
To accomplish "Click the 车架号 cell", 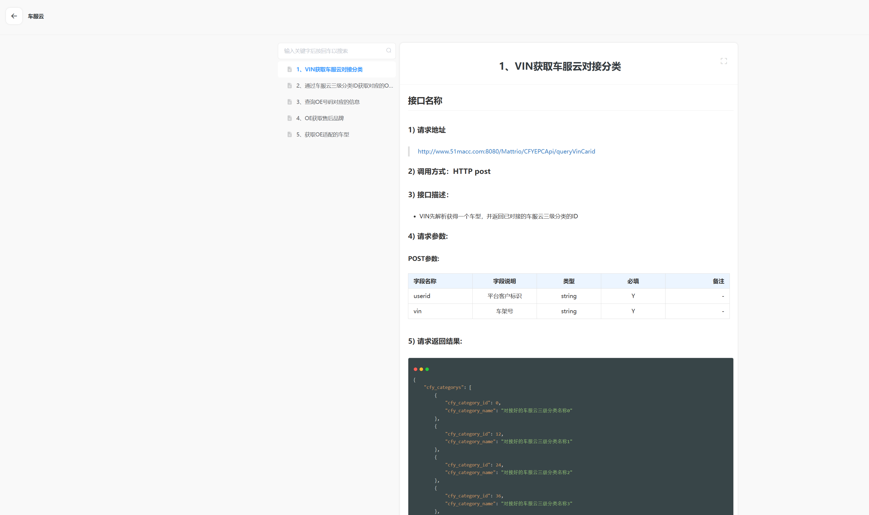I will click(x=504, y=311).
